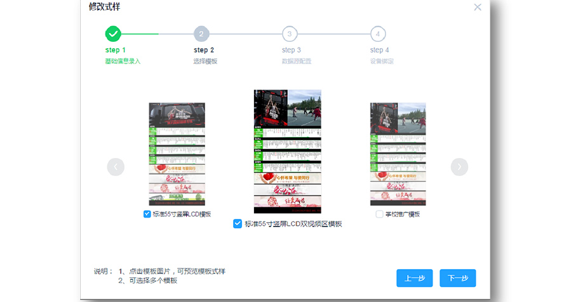This screenshot has height=302, width=578.
Task: Click the 上一步 button
Action: pyautogui.click(x=415, y=278)
